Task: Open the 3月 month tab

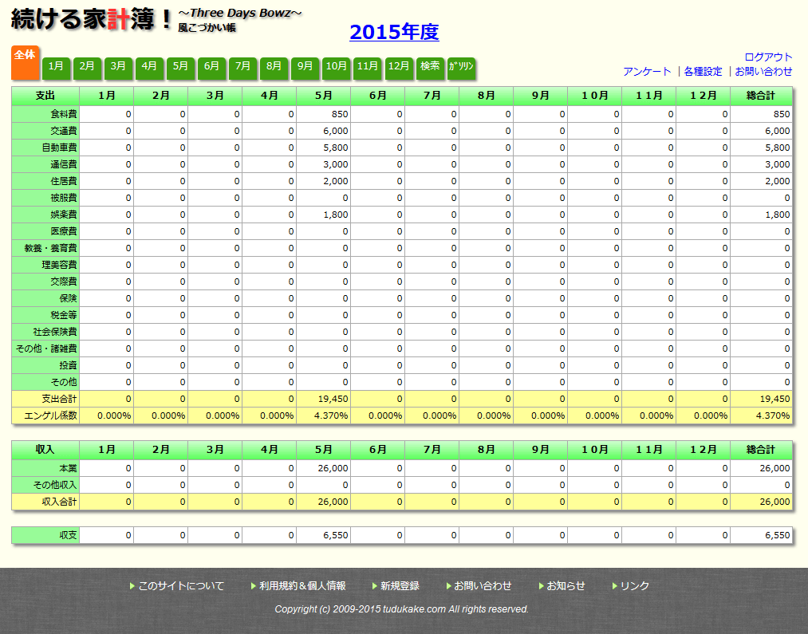Action: pyautogui.click(x=118, y=67)
